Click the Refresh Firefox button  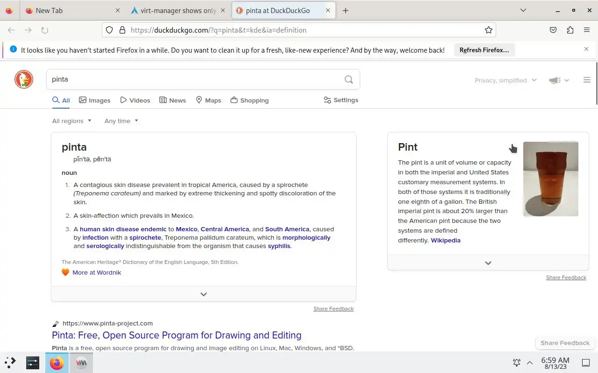coord(484,50)
